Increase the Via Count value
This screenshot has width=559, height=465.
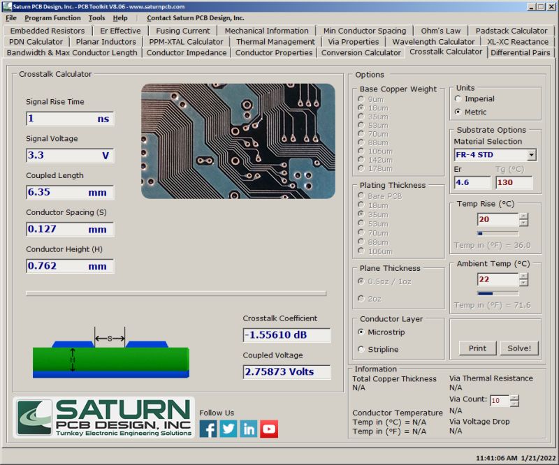(513, 399)
